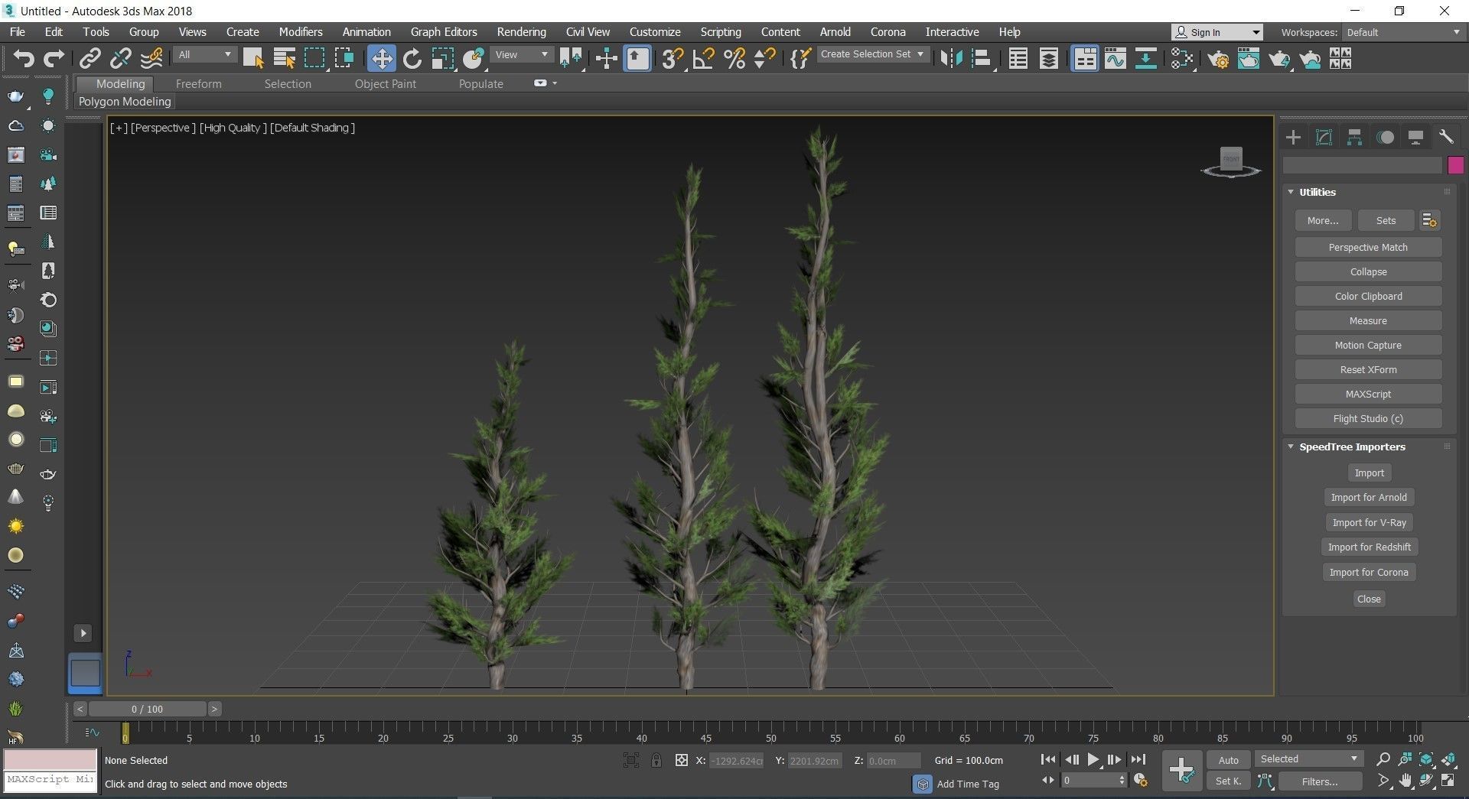Click Zoom Extents All navigation icon
The image size is (1469, 799).
tap(1448, 759)
